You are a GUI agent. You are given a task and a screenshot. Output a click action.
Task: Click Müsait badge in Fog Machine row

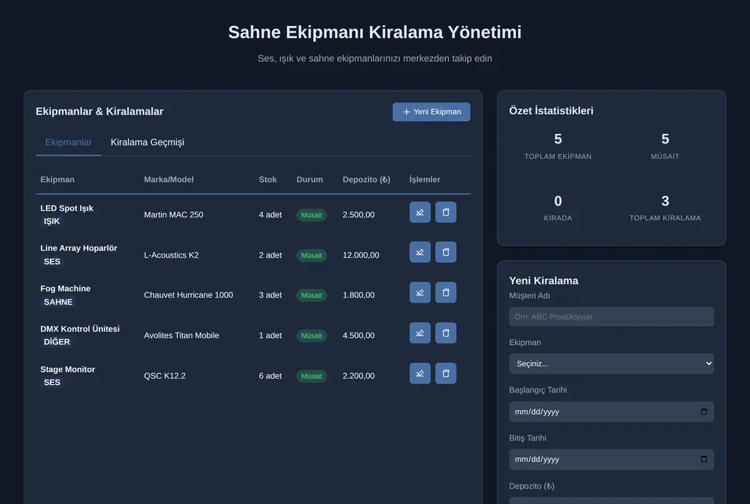coord(312,295)
